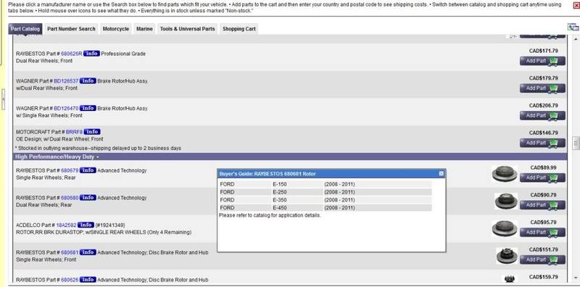Image resolution: width=580 pixels, height=287 pixels.
Task: Open info for Raybestos part 680626
Action: point(88,280)
